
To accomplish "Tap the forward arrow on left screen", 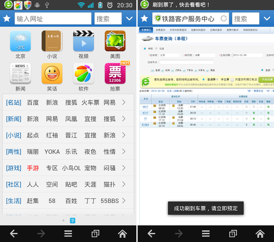I will [x=41, y=233].
